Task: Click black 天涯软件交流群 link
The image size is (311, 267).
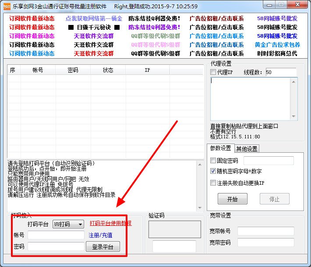Action: click(x=94, y=45)
